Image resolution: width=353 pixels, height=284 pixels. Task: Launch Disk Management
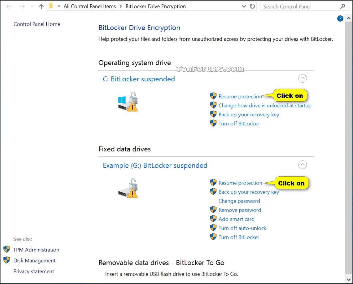pyautogui.click(x=34, y=261)
